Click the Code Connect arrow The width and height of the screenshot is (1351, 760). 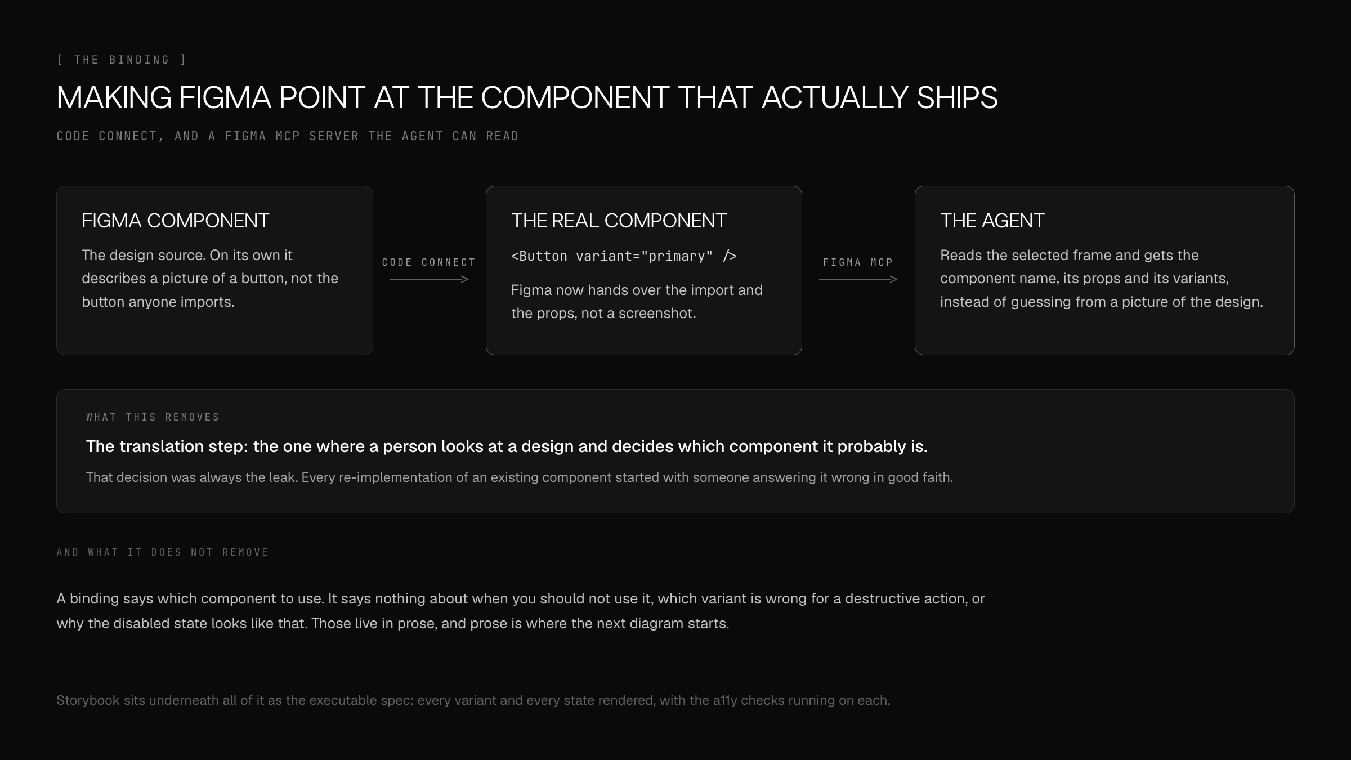click(430, 279)
